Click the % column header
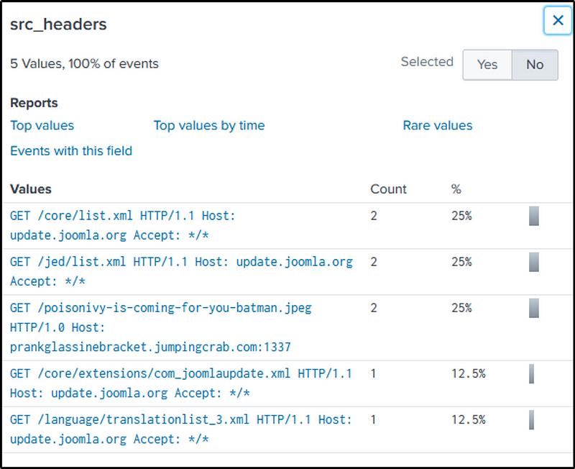Image resolution: width=575 pixels, height=469 pixels. click(x=456, y=189)
